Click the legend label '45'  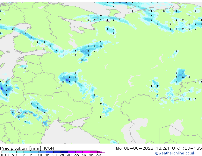(91, 155)
